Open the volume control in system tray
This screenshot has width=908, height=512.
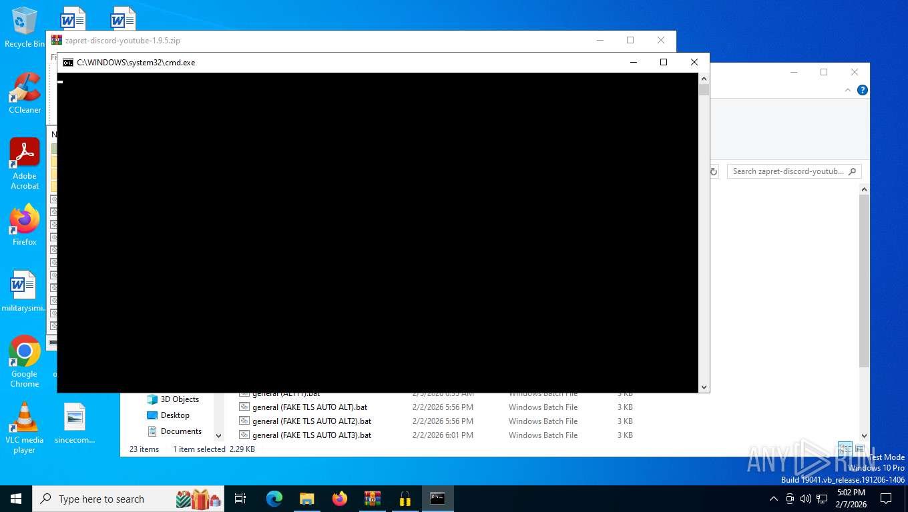[806, 499]
